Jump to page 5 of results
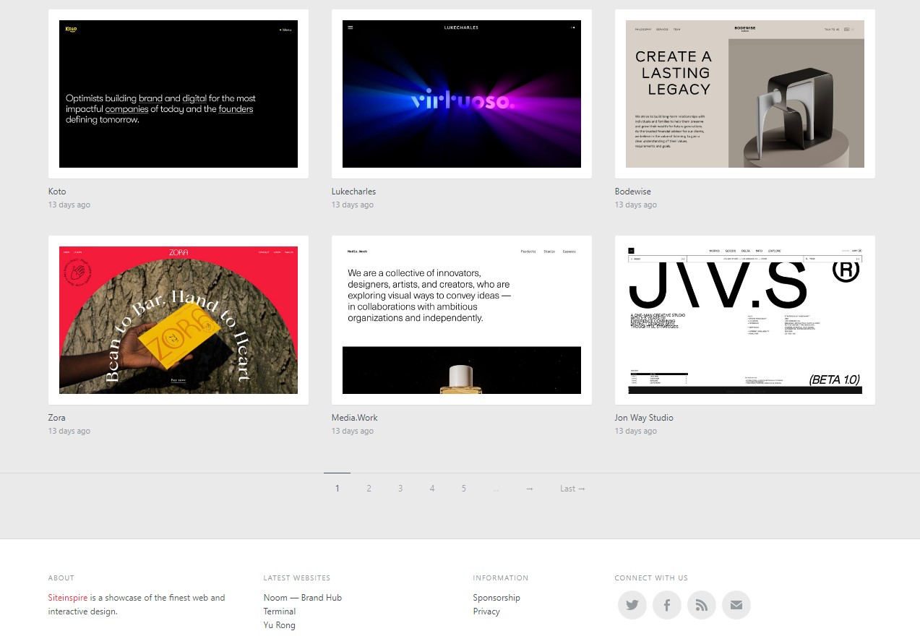The height and width of the screenshot is (644, 920). (463, 488)
